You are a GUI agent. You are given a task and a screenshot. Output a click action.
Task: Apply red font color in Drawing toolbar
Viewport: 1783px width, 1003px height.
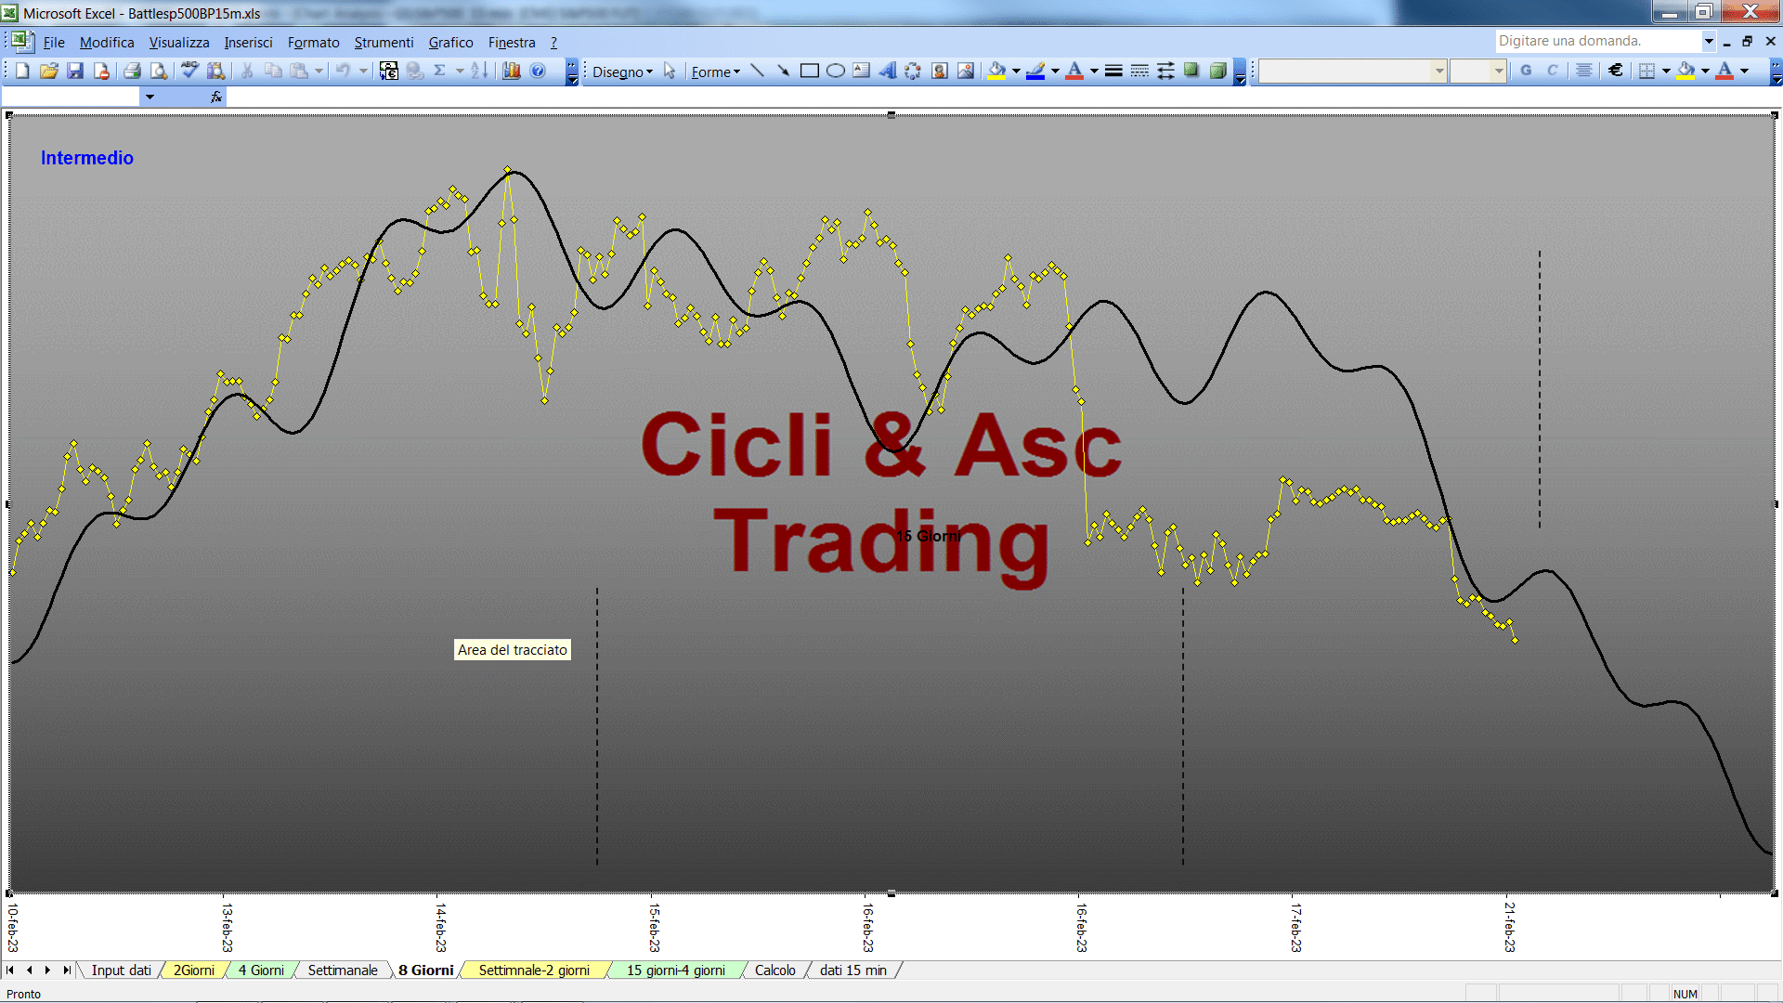[x=1075, y=71]
